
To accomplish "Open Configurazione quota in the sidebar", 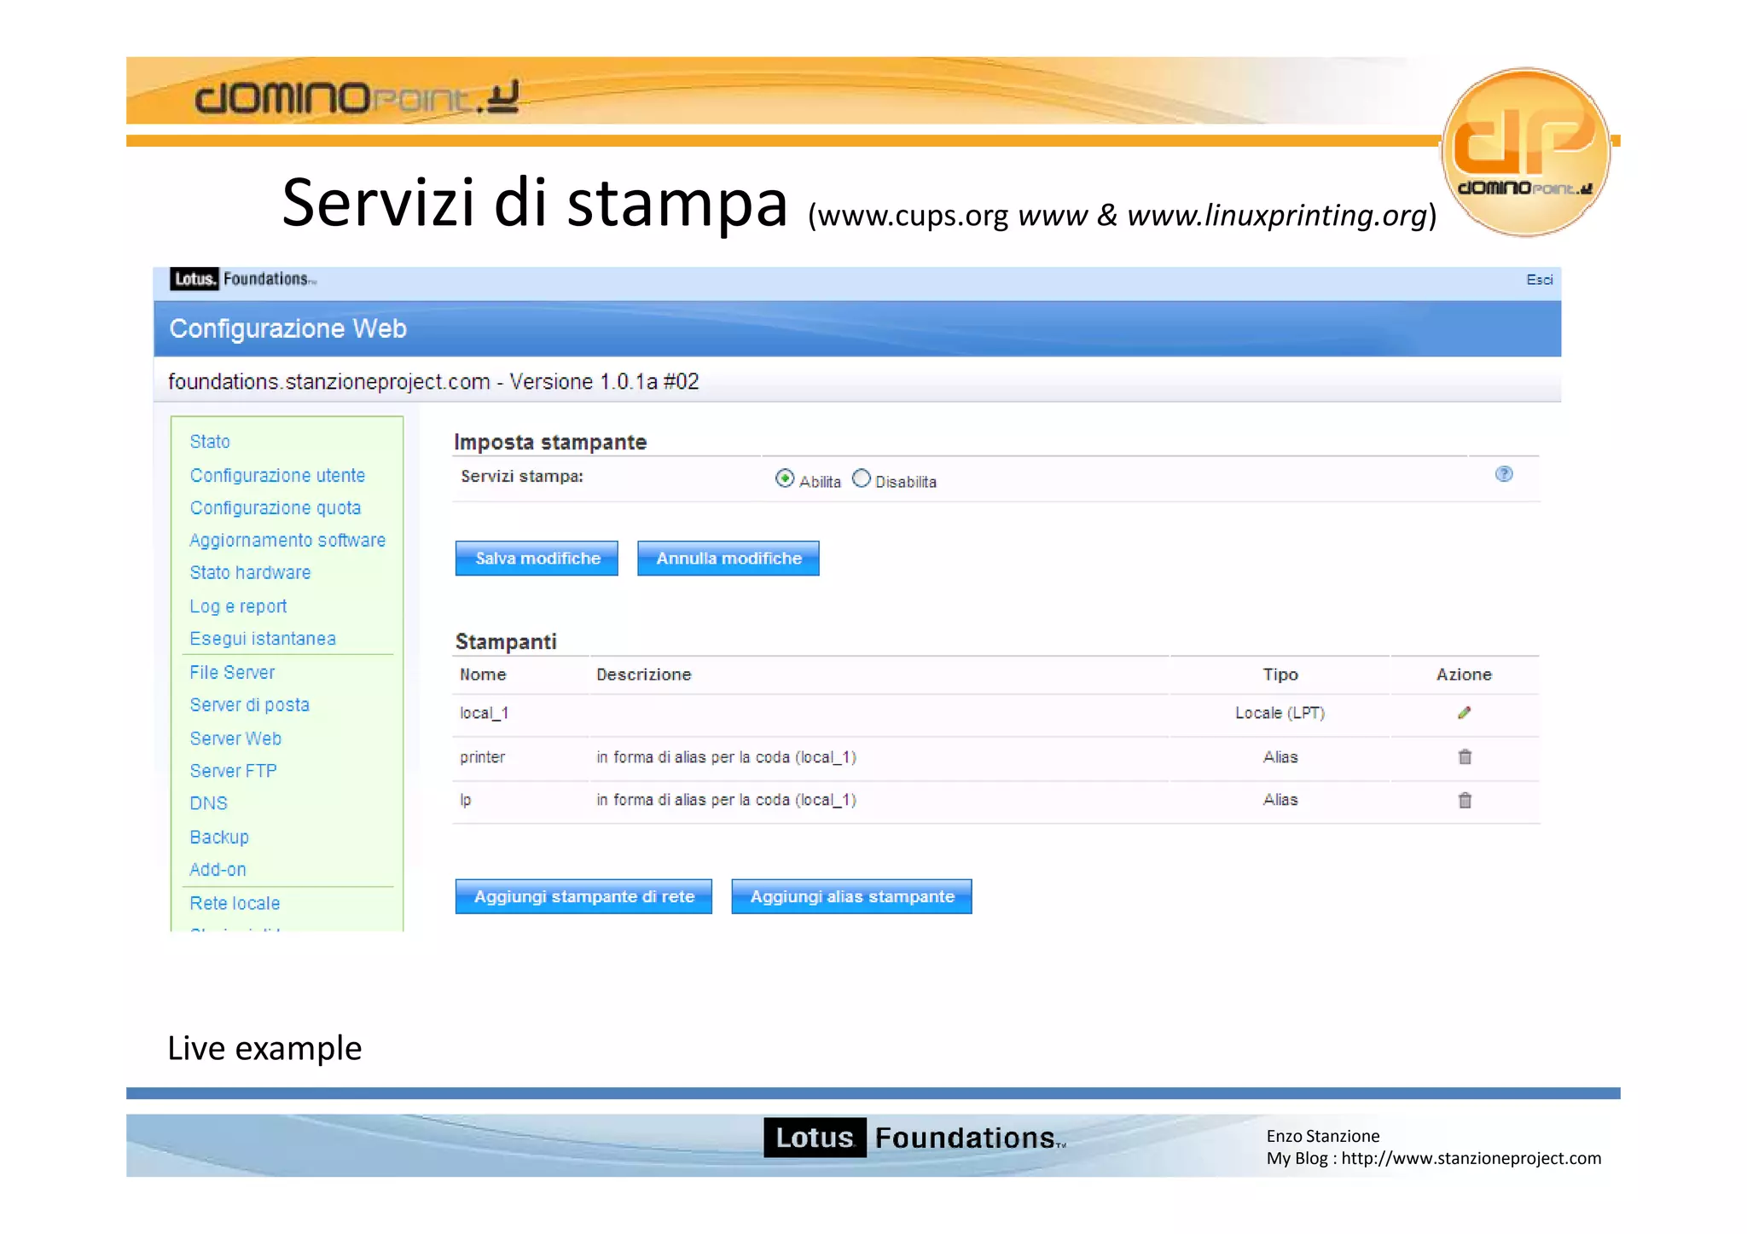I will 275,508.
